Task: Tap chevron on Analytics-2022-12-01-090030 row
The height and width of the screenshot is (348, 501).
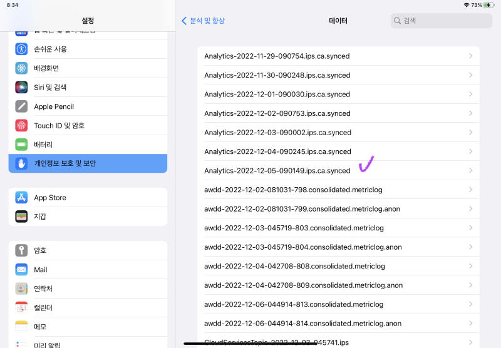Action: click(x=471, y=94)
